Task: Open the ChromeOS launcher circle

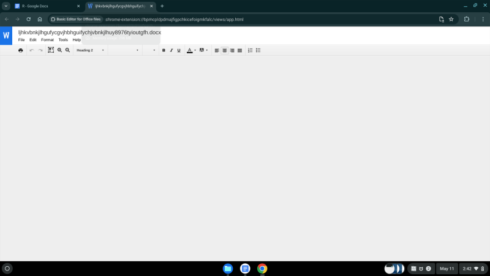Action: (7, 269)
